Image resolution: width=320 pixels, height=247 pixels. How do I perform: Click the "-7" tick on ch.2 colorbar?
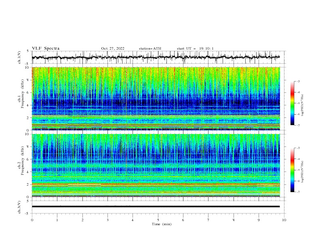[298, 192]
